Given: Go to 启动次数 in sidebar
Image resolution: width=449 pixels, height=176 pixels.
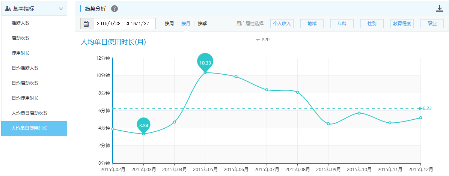Looking at the screenshot, I should pos(21,38).
